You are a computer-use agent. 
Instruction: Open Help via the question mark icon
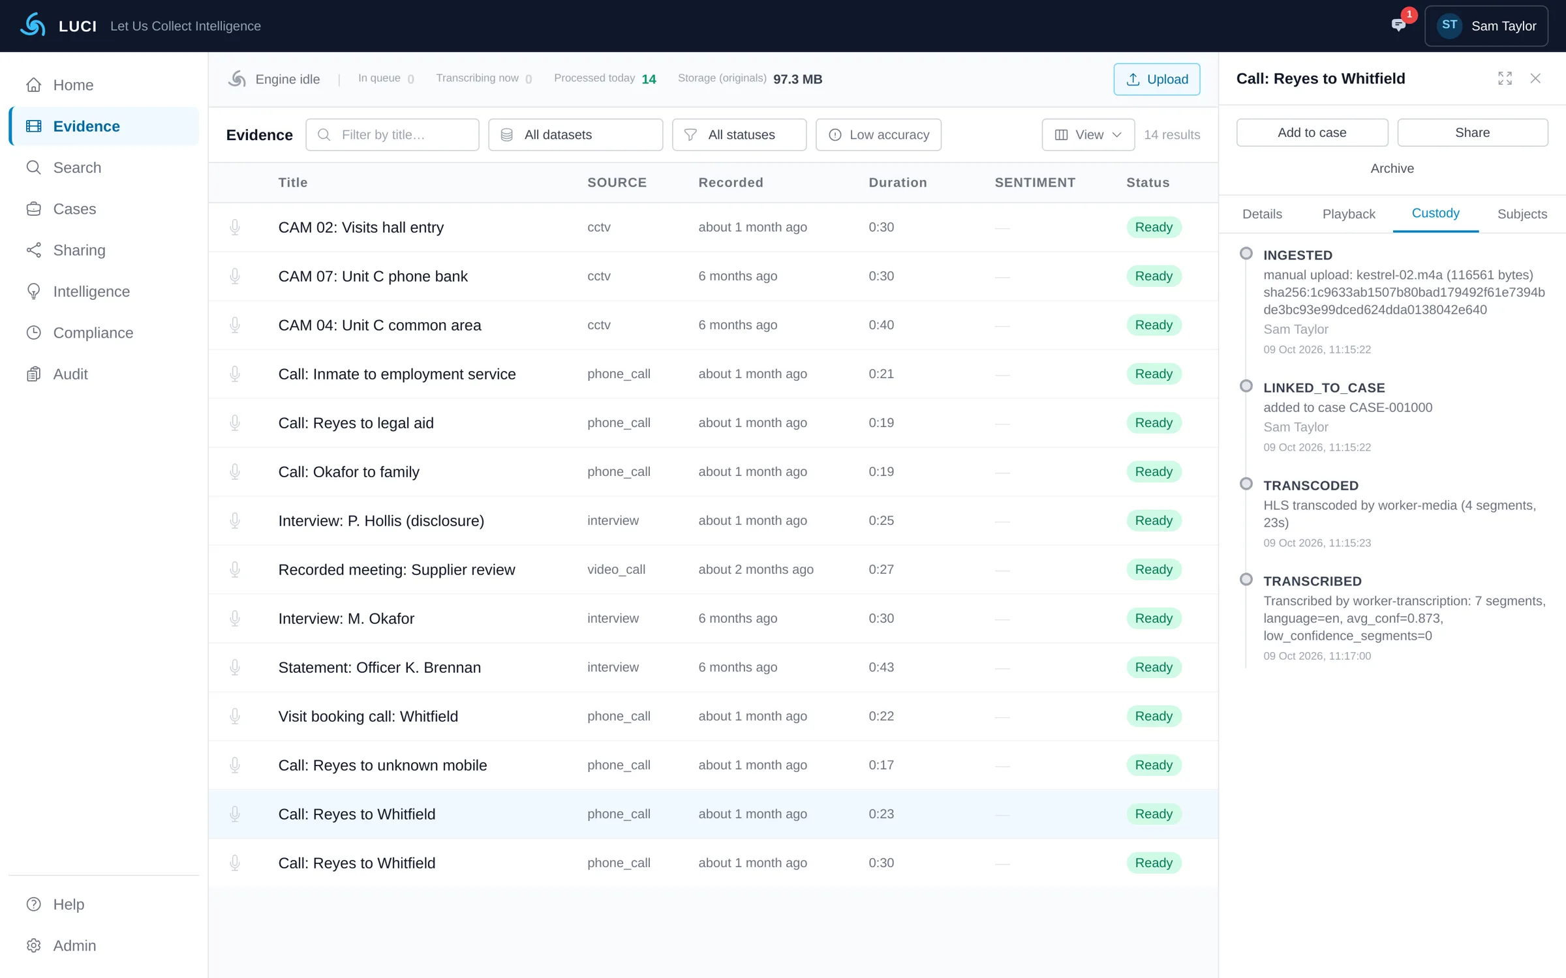coord(34,904)
